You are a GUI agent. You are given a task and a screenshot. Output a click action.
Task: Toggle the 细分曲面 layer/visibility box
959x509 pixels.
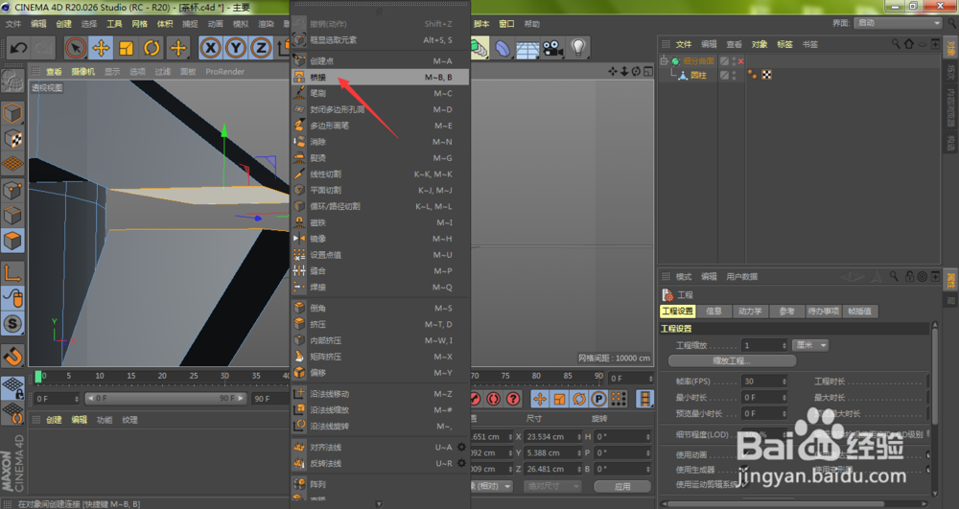(725, 61)
